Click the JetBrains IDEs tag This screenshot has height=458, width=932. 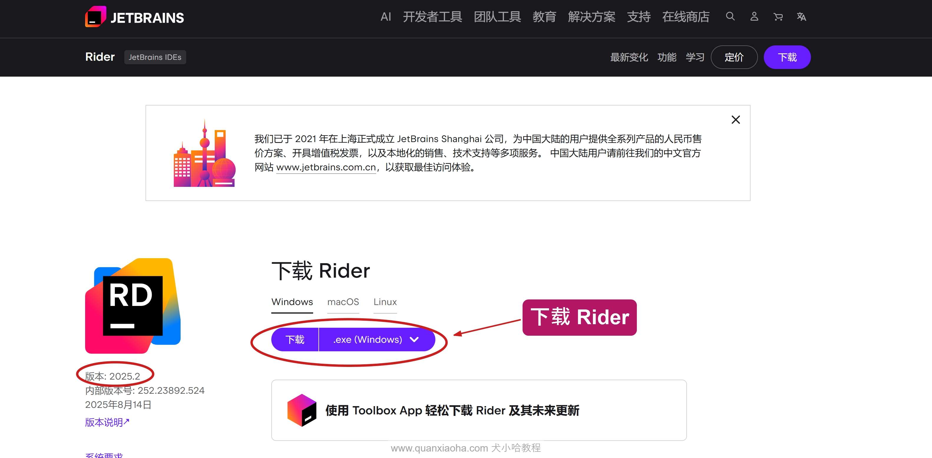155,57
